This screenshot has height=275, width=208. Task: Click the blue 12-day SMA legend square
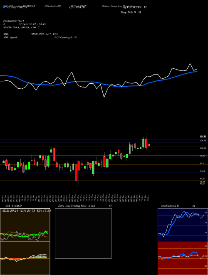(x=4, y=7)
